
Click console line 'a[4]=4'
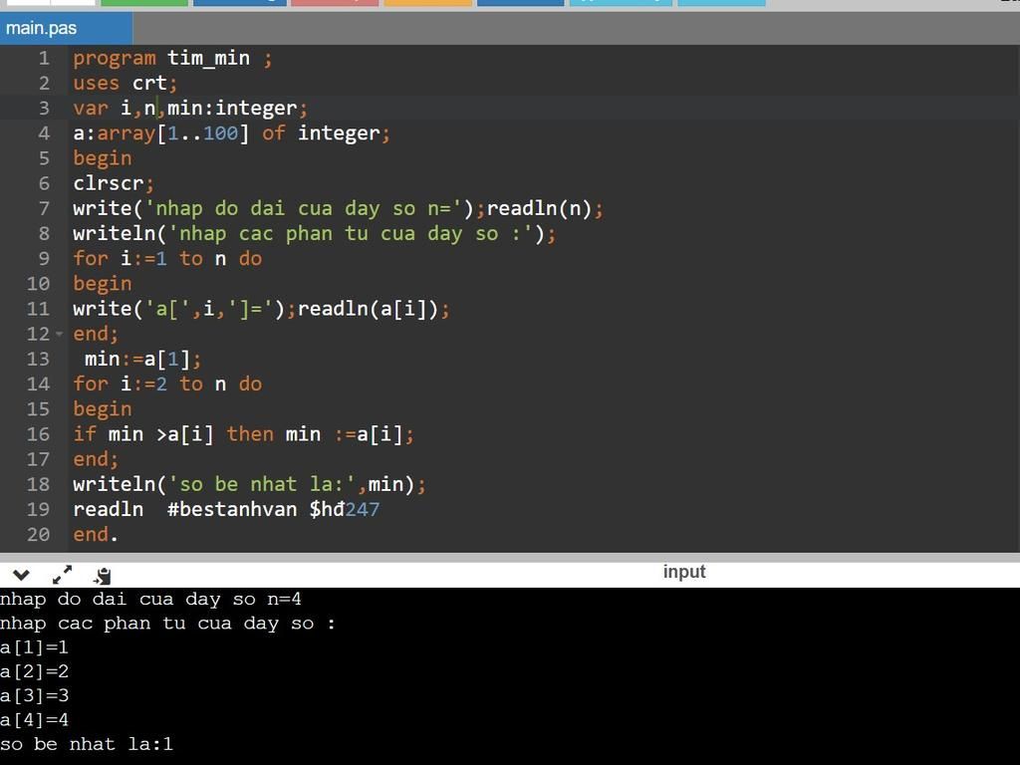point(34,720)
